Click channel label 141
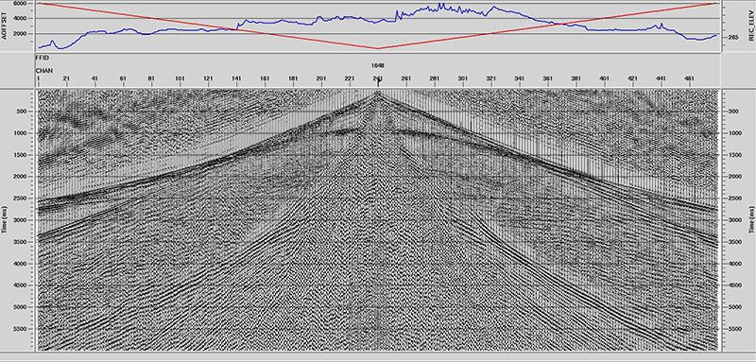 click(236, 78)
